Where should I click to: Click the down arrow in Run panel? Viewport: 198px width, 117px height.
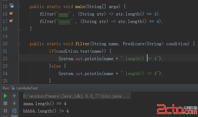click(14, 103)
